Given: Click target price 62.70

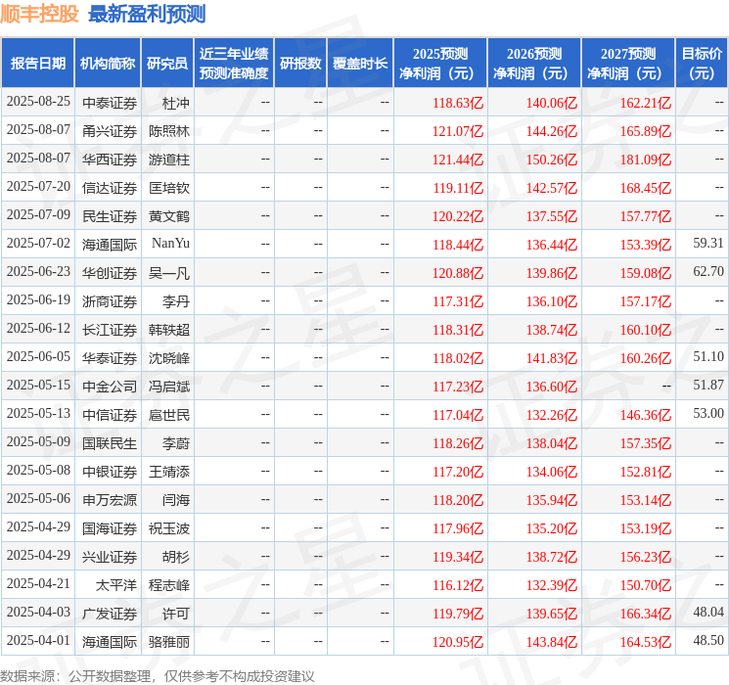Looking at the screenshot, I should pyautogui.click(x=708, y=272).
